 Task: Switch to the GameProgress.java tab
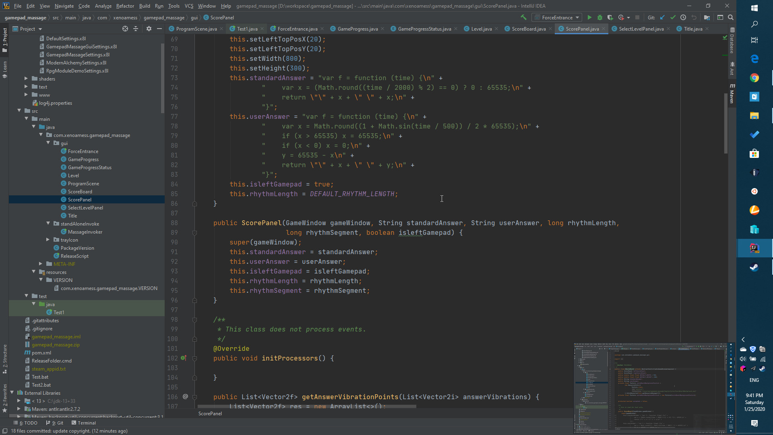[x=357, y=29]
